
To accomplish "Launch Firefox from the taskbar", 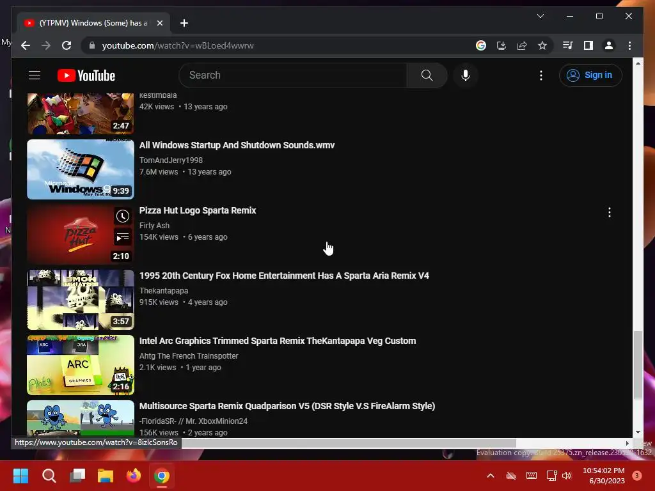I will click(x=134, y=476).
